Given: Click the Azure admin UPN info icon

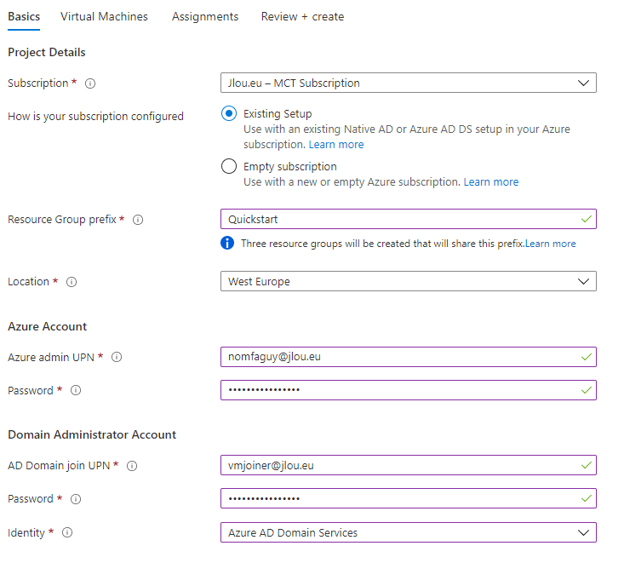Looking at the screenshot, I should click(x=117, y=357).
